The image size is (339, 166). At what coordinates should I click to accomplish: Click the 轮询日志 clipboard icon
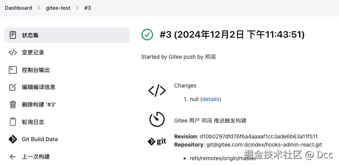pos(13,122)
